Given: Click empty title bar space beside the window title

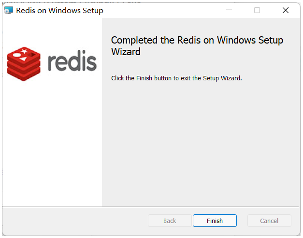Looking at the screenshot, I should [159, 10].
